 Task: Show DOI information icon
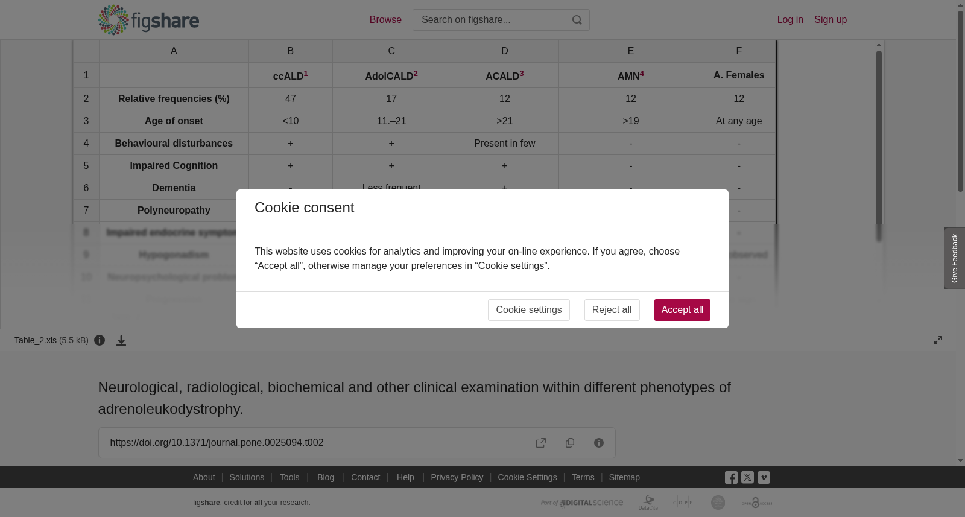599,443
